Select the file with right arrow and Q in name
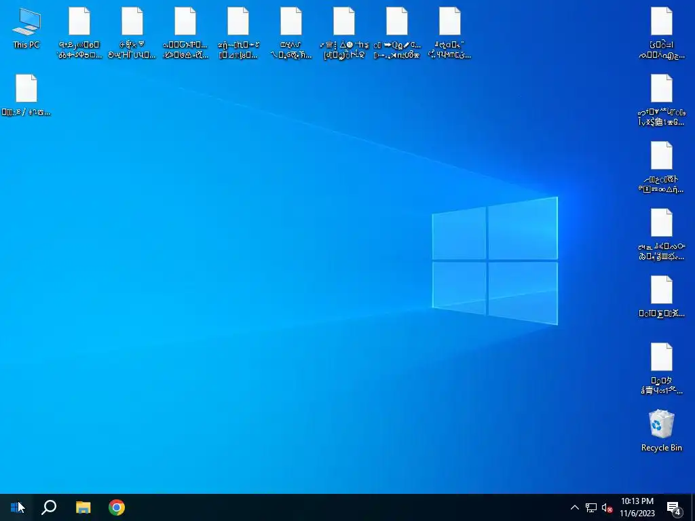Image resolution: width=695 pixels, height=521 pixels. coord(396,33)
